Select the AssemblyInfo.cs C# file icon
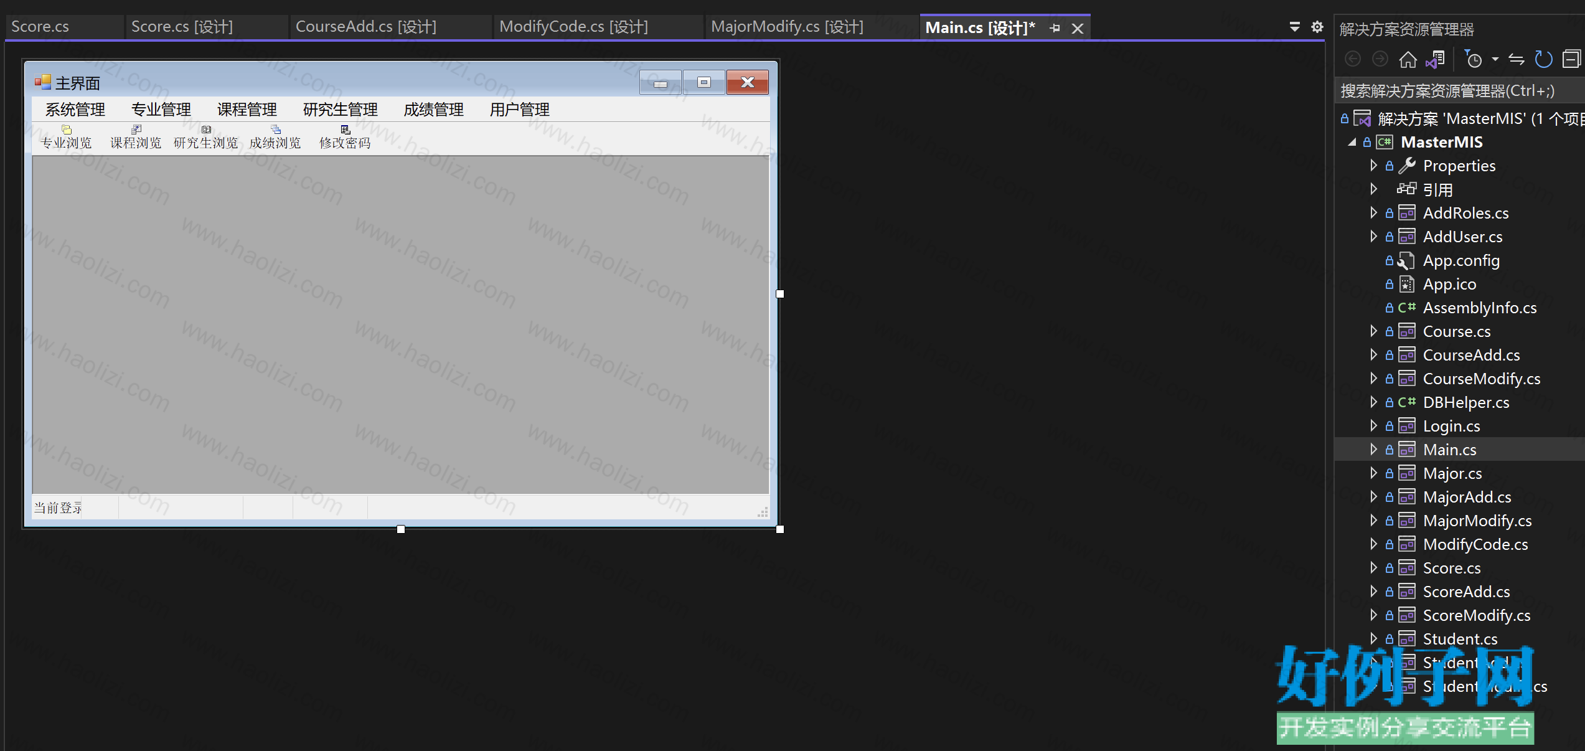Image resolution: width=1585 pixels, height=751 pixels. click(x=1407, y=308)
